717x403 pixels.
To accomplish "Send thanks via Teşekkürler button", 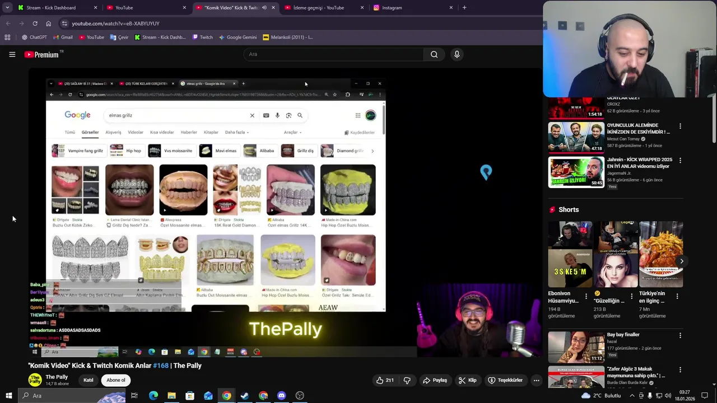I will (x=505, y=380).
